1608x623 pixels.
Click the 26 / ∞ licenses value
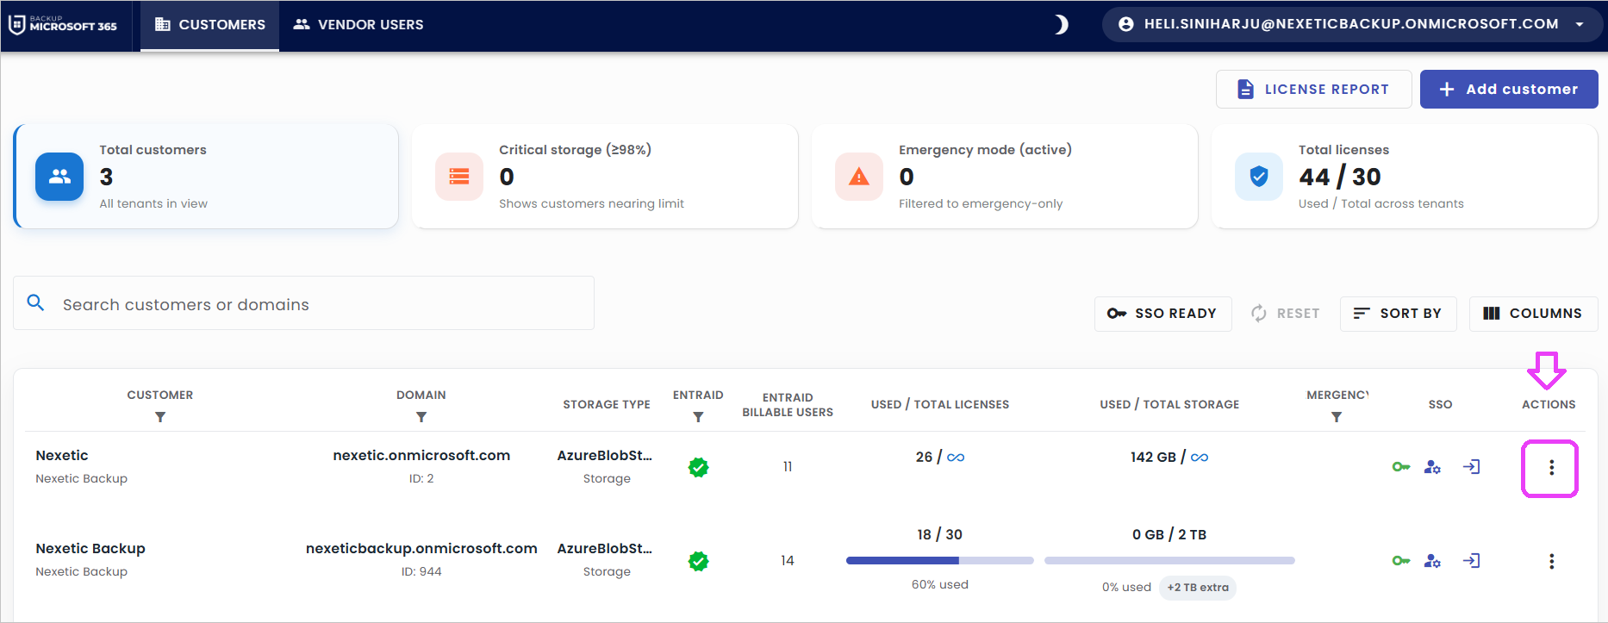(x=940, y=457)
